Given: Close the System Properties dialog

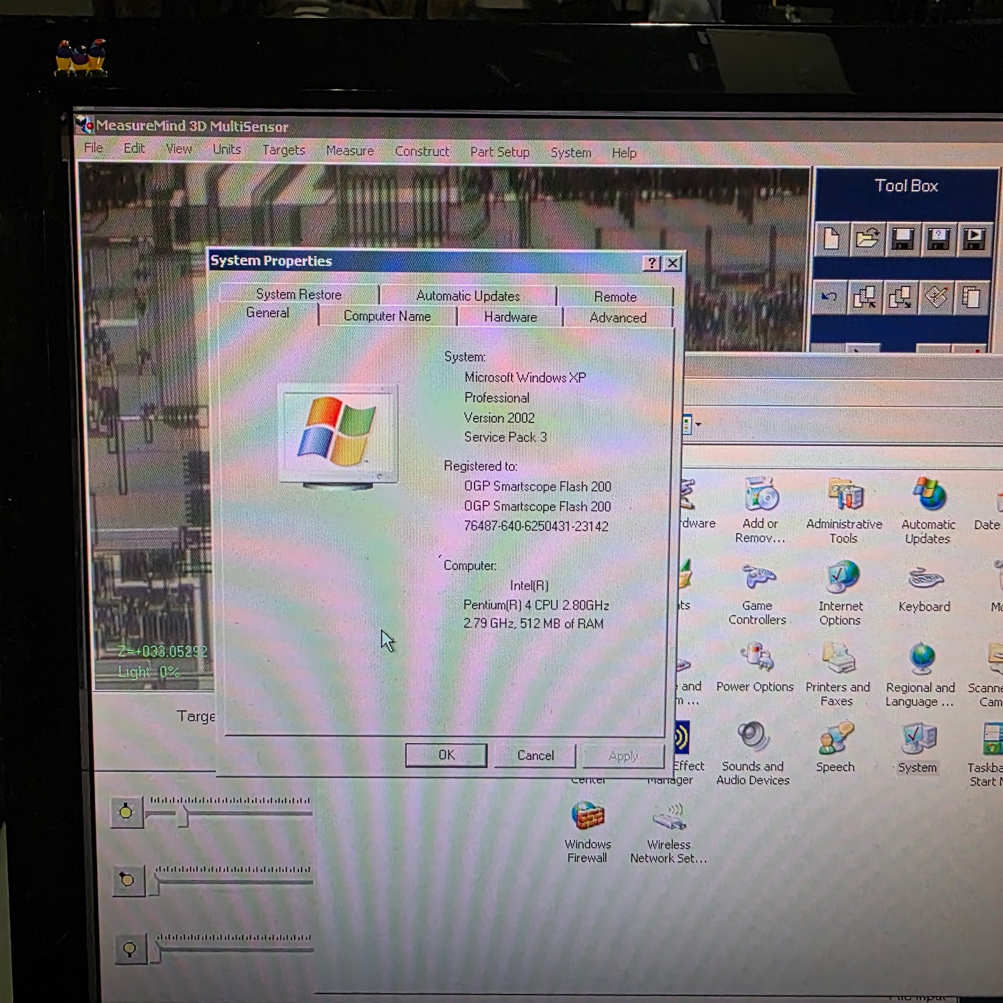Looking at the screenshot, I should [x=673, y=263].
